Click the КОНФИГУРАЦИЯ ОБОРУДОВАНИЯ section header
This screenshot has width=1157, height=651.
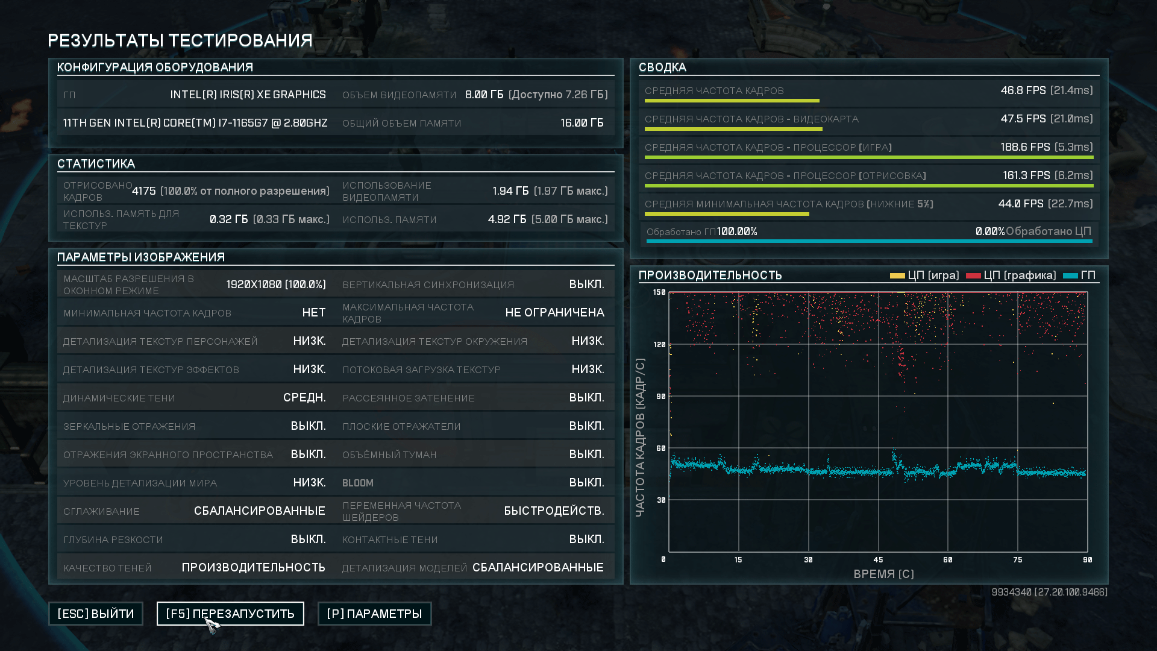155,68
